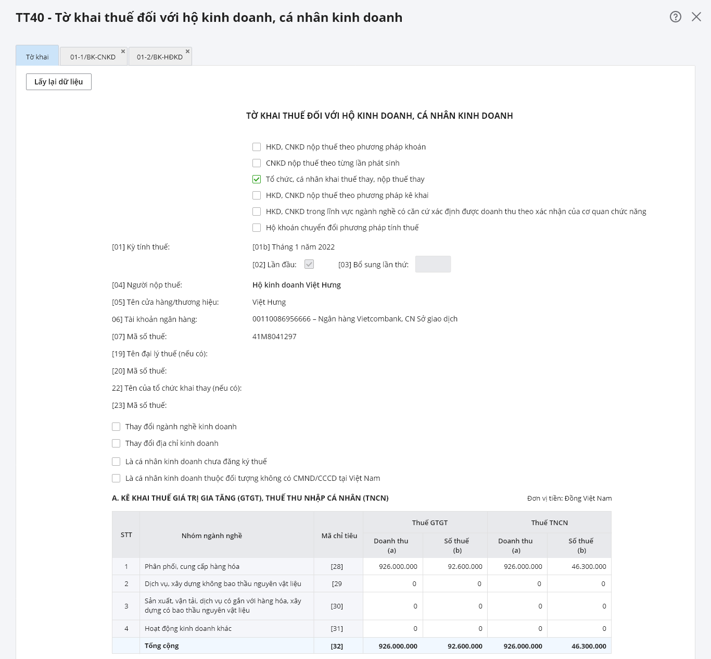The width and height of the screenshot is (711, 659).
Task: Tick cá nhân kinh doanh chưa đăng ký thuế
Action: pos(116,462)
